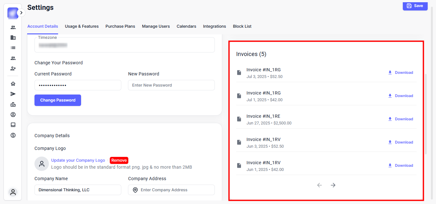Click the add-person icon in the sidebar

13,68
